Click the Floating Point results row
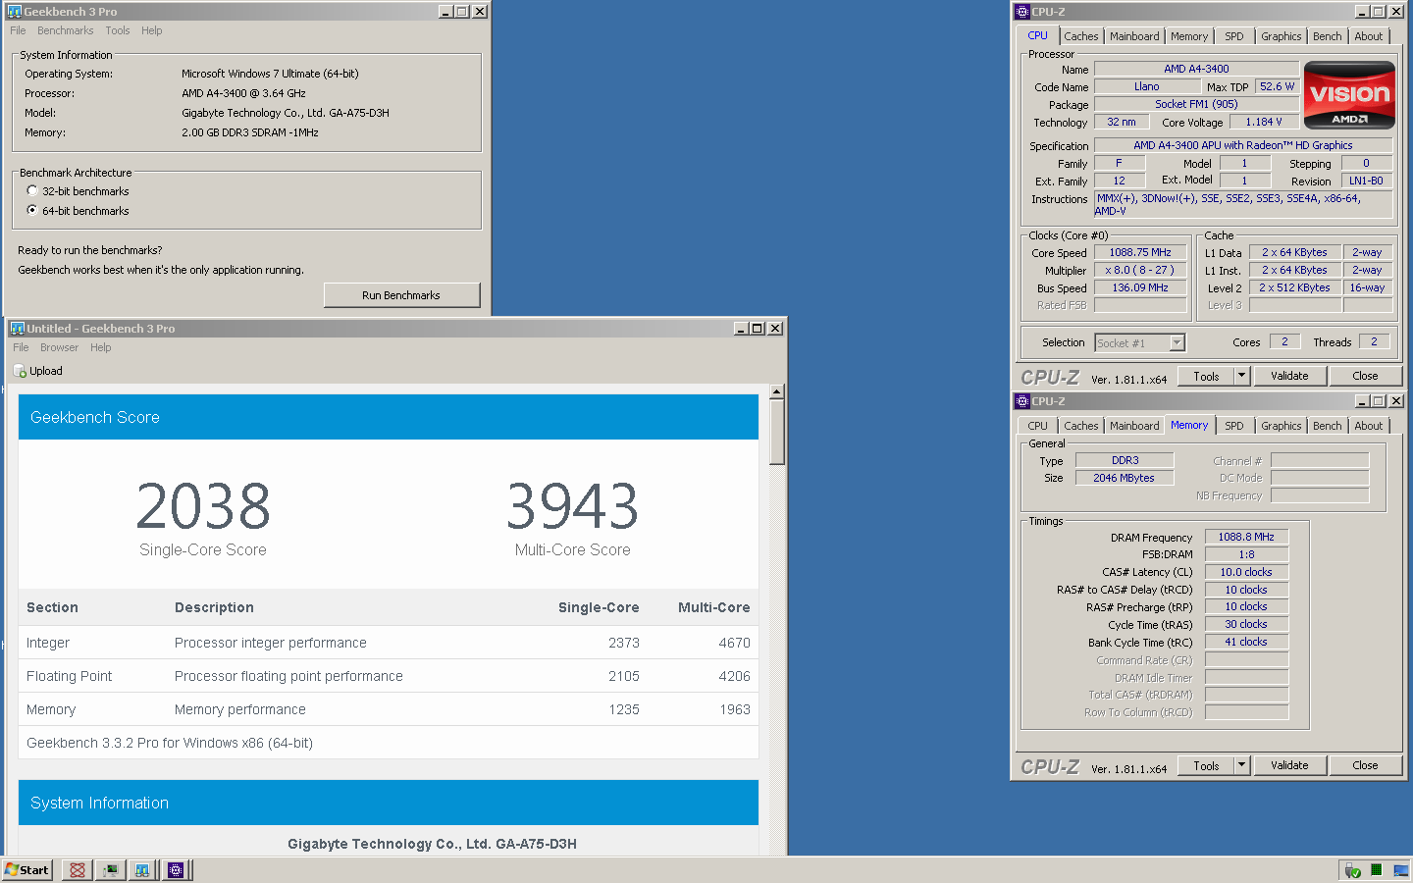Viewport: 1413px width, 883px height. tap(389, 676)
